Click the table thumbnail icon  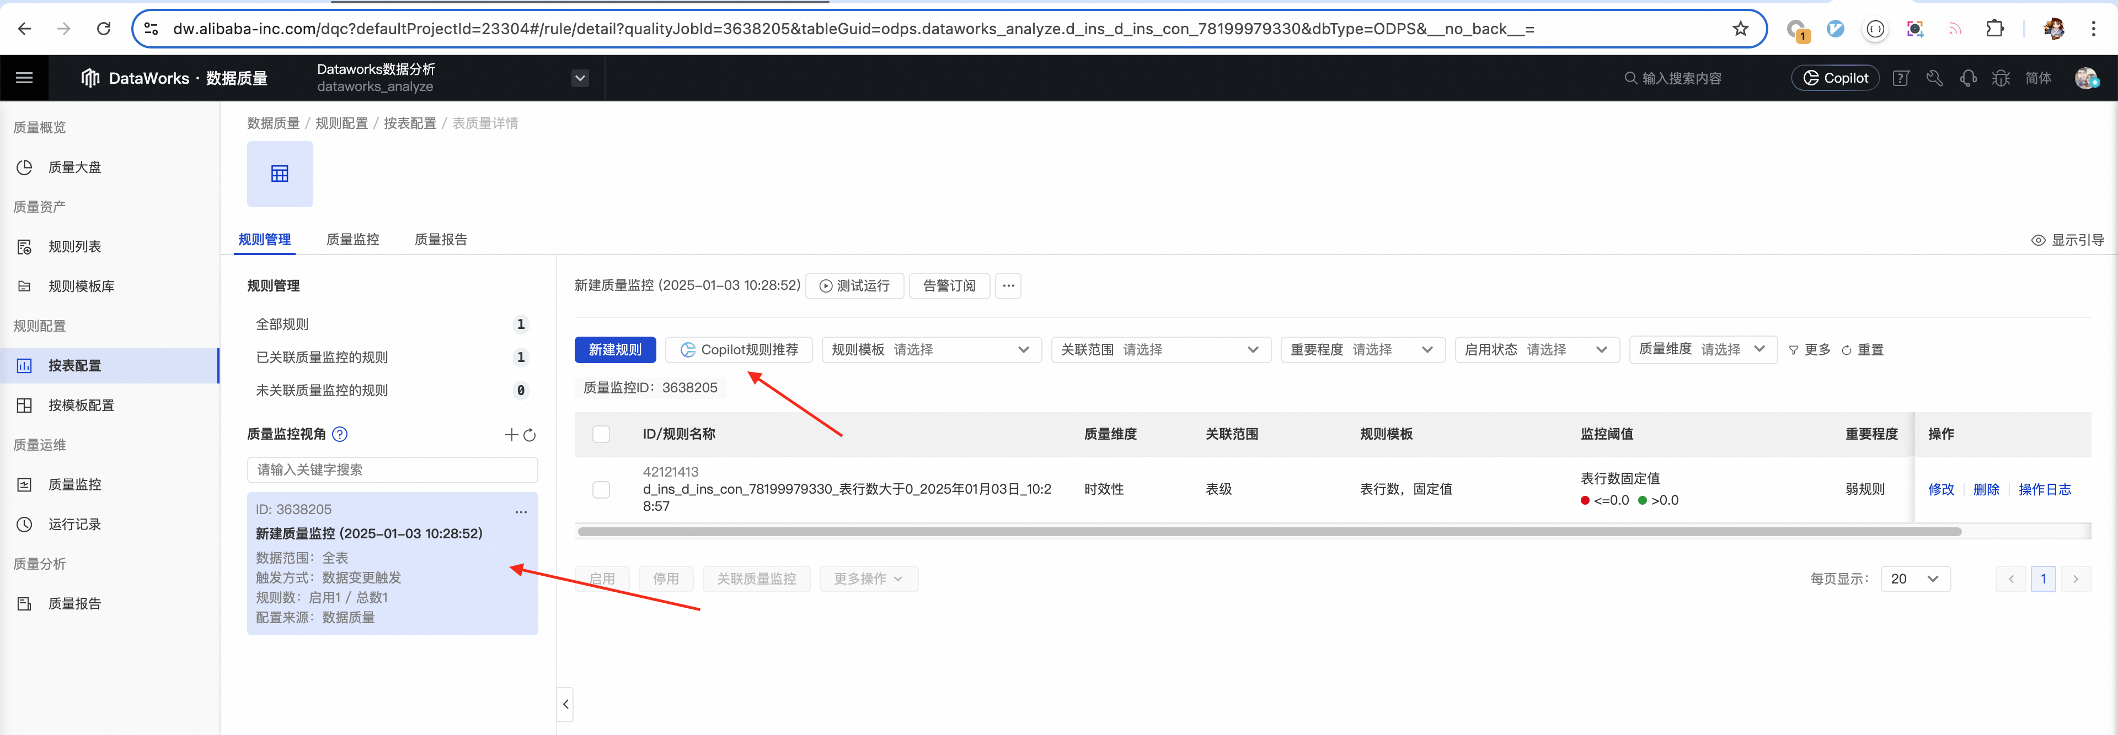click(x=280, y=174)
